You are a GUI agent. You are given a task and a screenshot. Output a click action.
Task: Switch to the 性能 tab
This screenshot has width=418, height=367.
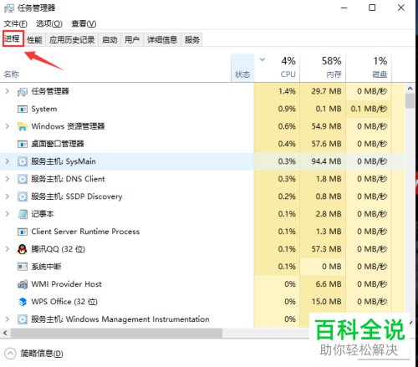tap(34, 40)
